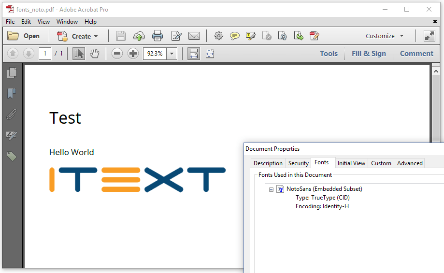444x273 pixels.
Task: Switch to the Advanced tab
Action: 409,163
